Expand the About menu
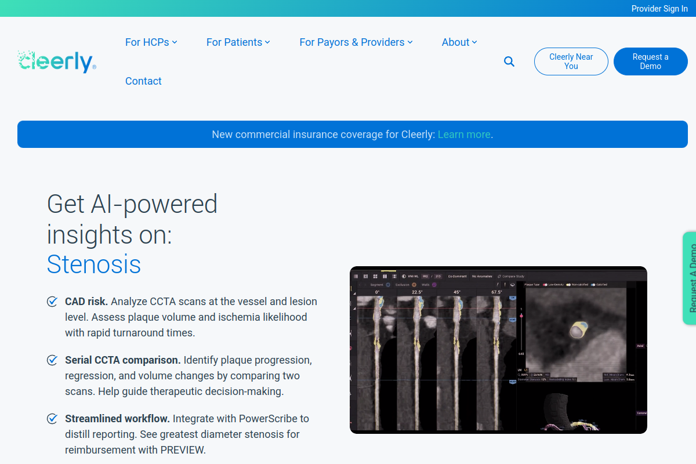Viewport: 696px width, 464px height. (x=459, y=42)
